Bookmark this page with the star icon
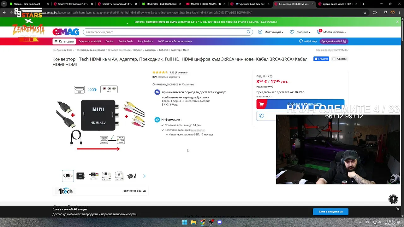 pyautogui.click(x=365, y=12)
